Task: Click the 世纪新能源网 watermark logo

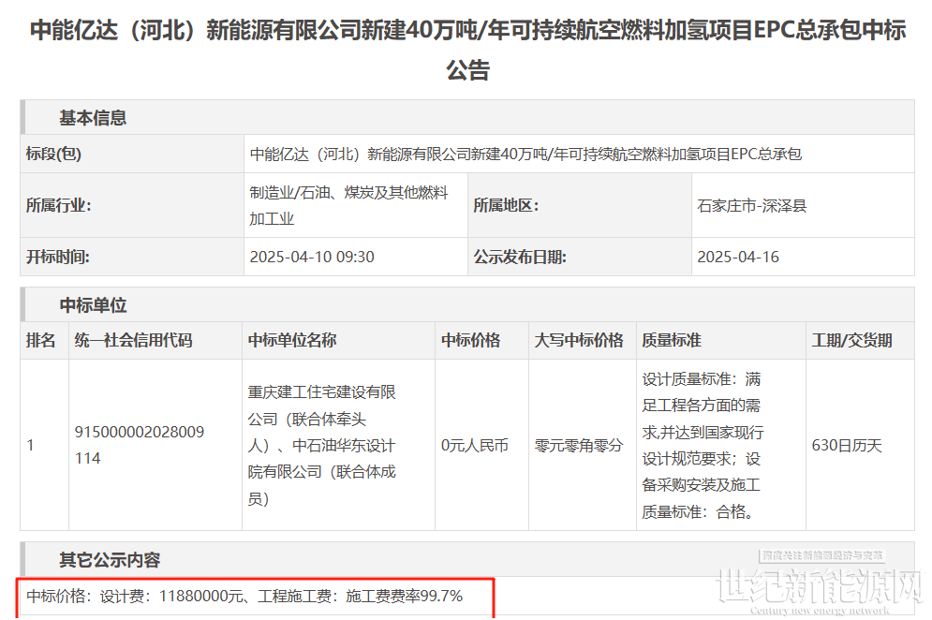Action: pyautogui.click(x=821, y=583)
